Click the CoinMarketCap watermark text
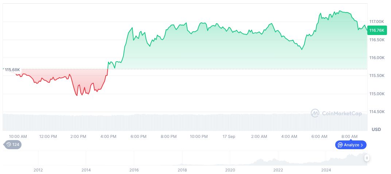Screen dimensions: 391x174 [342, 113]
